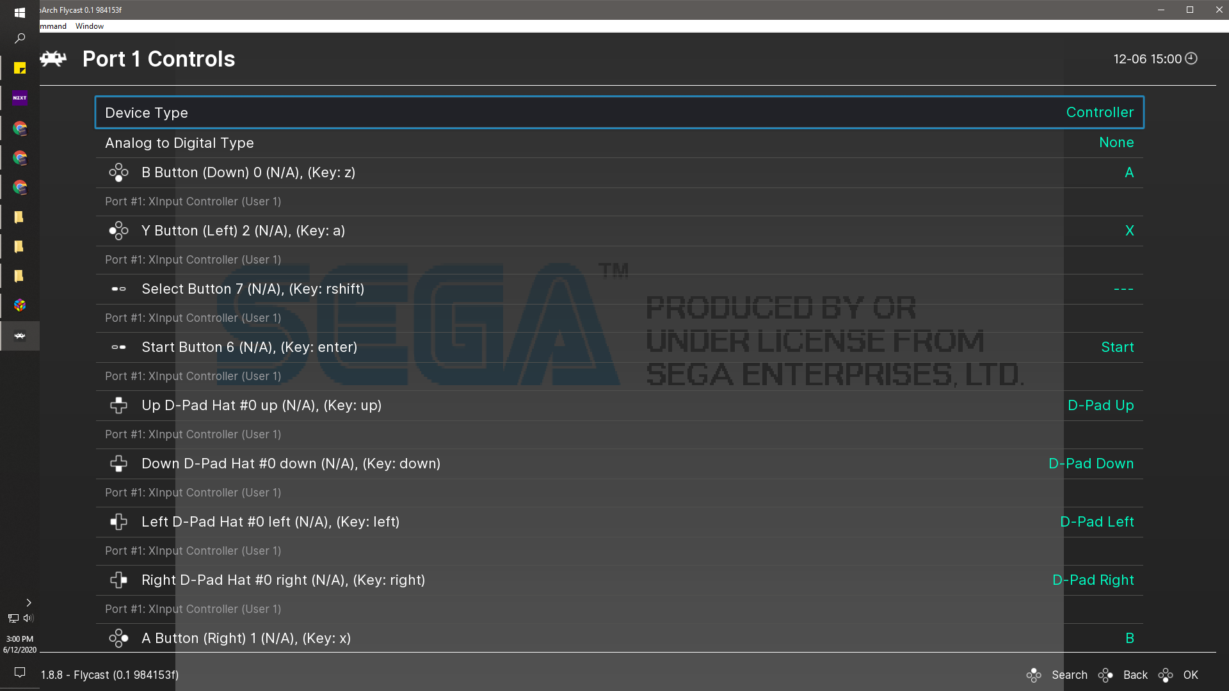This screenshot has height=691, width=1229.
Task: Click the Right D-Pad row icon
Action: pyautogui.click(x=118, y=580)
